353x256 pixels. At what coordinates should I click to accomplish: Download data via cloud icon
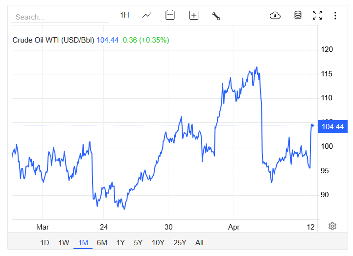[x=275, y=15]
